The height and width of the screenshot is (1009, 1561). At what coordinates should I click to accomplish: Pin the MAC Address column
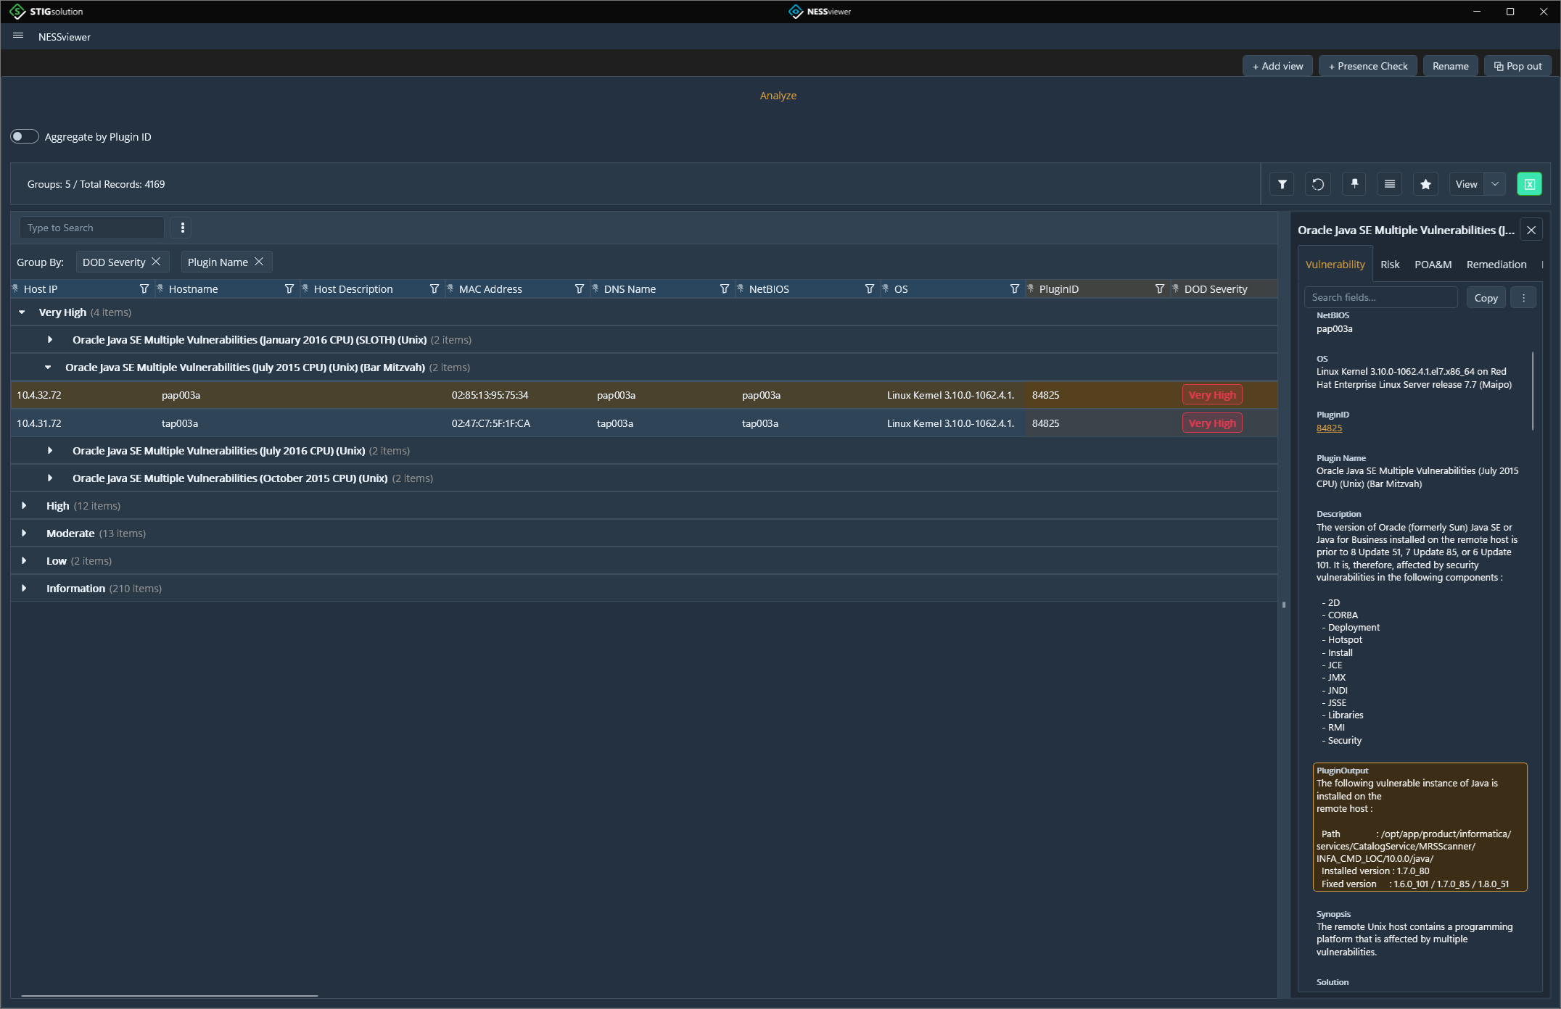pos(450,288)
